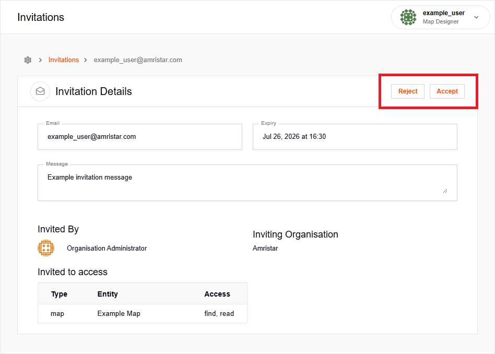Viewport: 495px width, 354px height.
Task: Click the Map Designer role label
Action: pos(441,21)
